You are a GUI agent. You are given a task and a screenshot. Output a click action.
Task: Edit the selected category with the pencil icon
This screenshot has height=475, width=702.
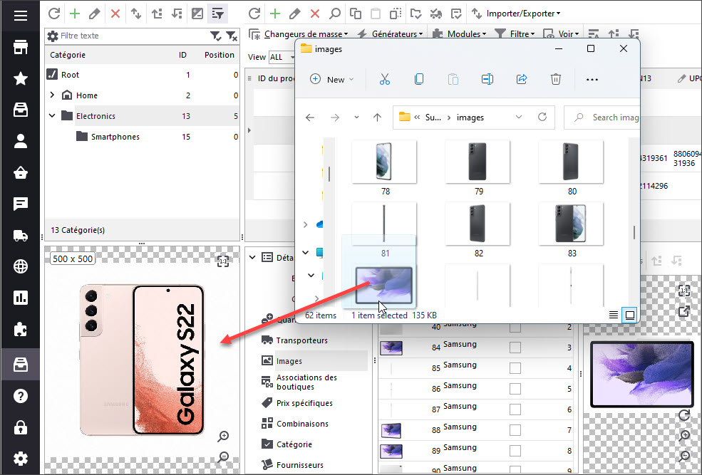coord(95,14)
